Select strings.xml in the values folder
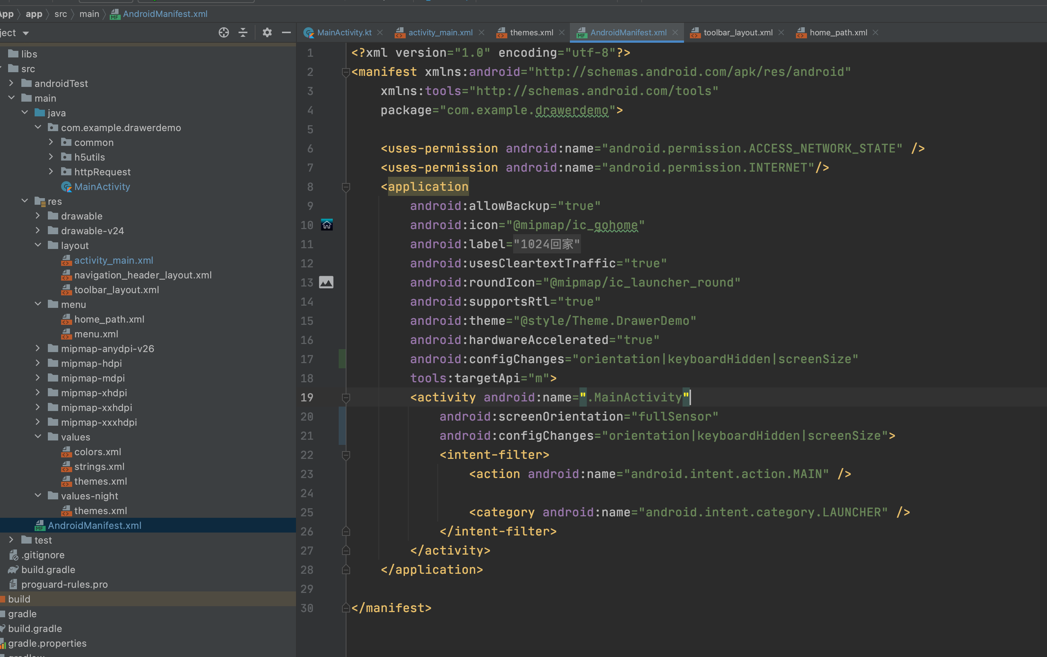This screenshot has height=657, width=1047. [x=99, y=466]
